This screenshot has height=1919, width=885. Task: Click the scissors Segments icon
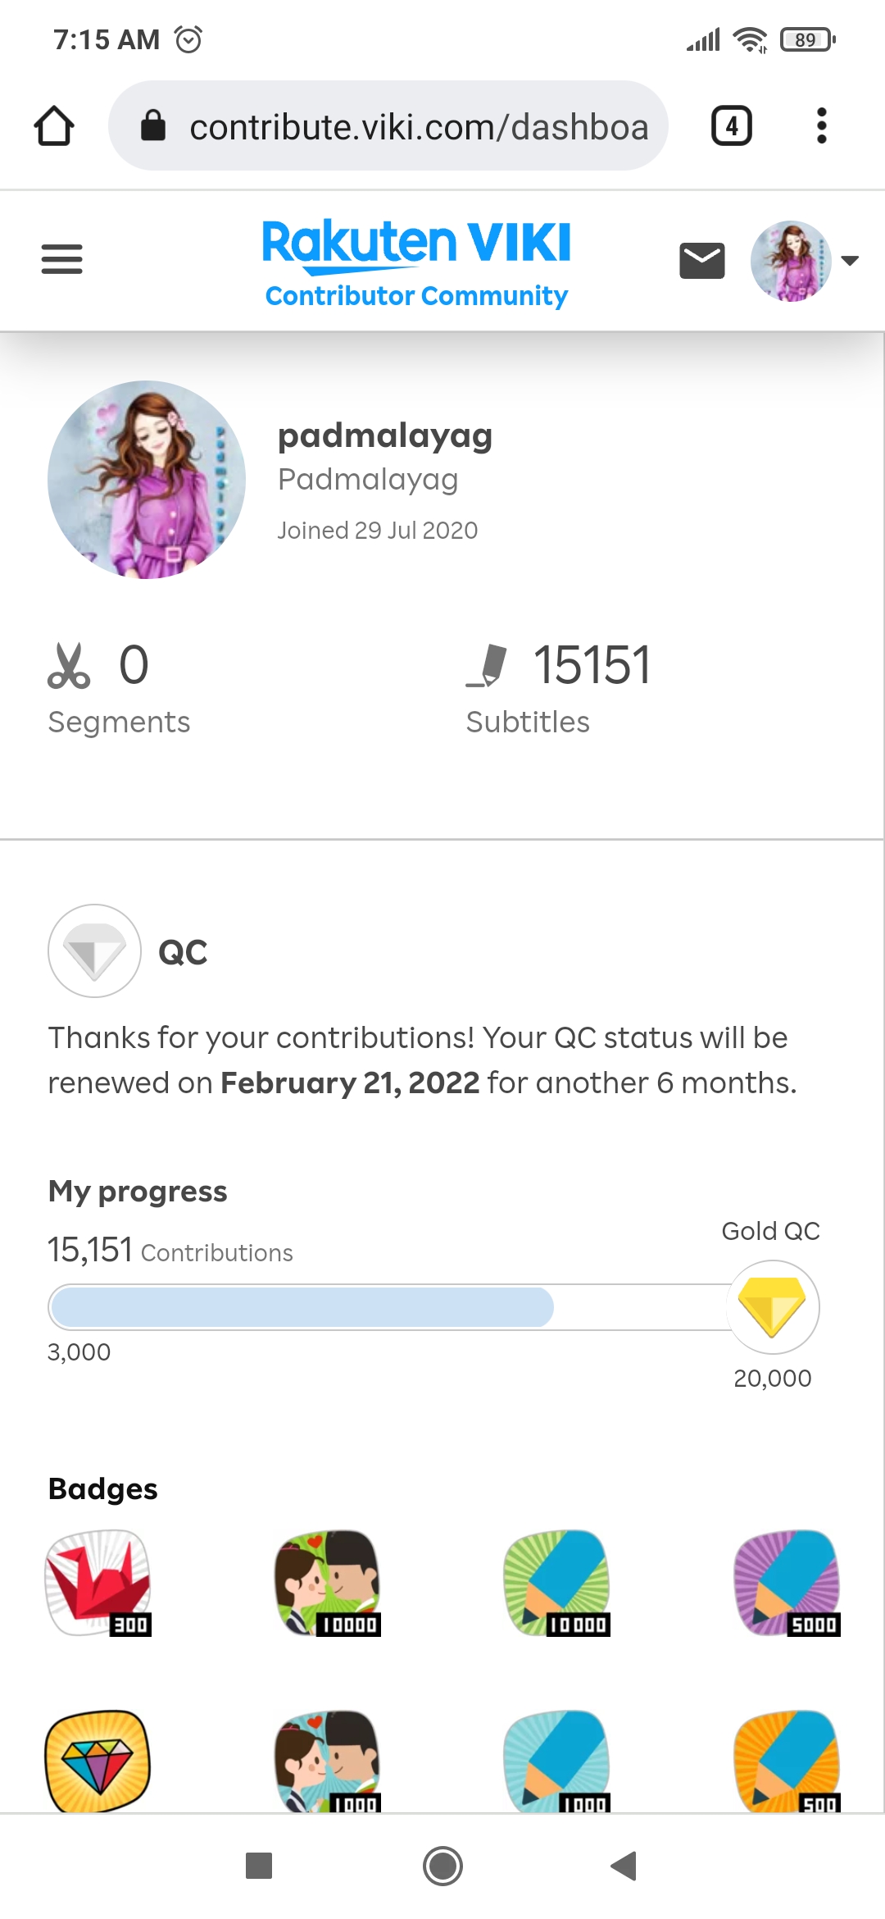coord(69,665)
